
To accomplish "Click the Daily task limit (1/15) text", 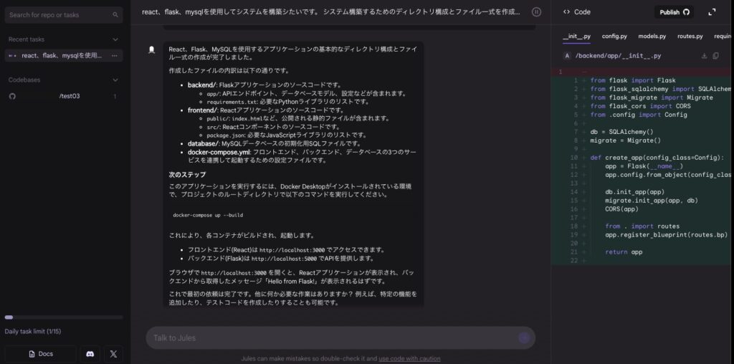I will (33, 332).
